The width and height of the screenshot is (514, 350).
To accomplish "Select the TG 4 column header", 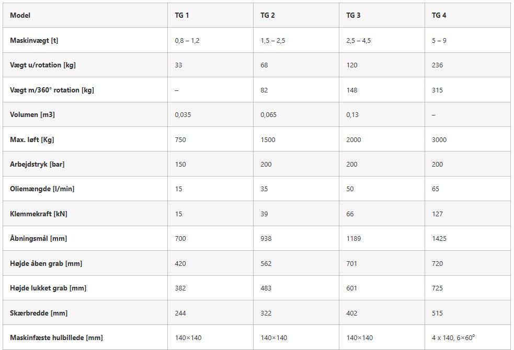I will (x=439, y=15).
